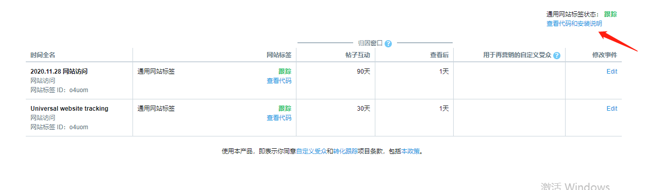Click the 通用网站标签状态 跟踪 status at top
662x190 pixels.
610,14
